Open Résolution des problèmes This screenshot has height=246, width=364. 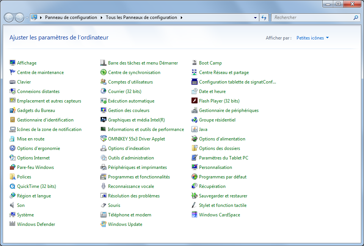point(134,196)
